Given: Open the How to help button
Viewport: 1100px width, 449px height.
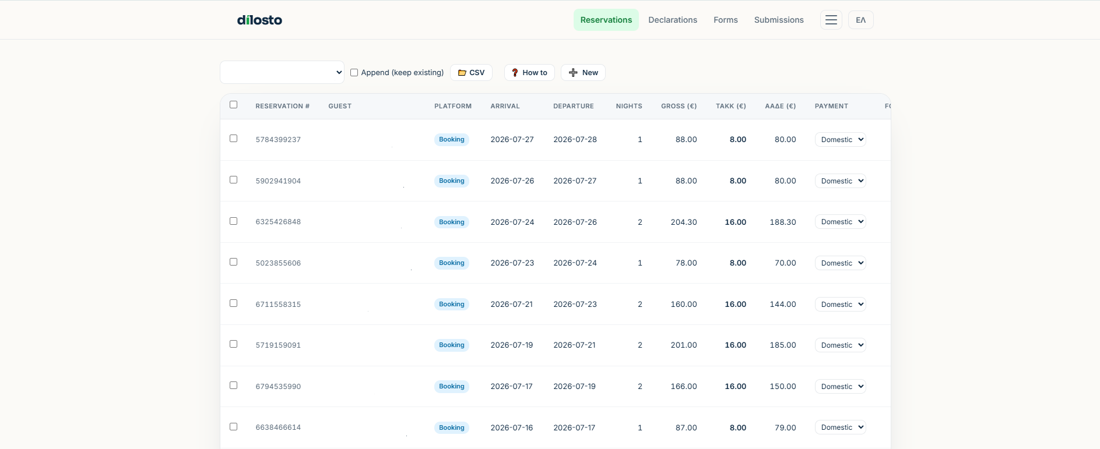Looking at the screenshot, I should tap(529, 73).
